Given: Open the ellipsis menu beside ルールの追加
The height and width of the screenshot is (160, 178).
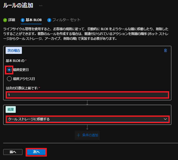Looking at the screenshot, I should 41,6.
